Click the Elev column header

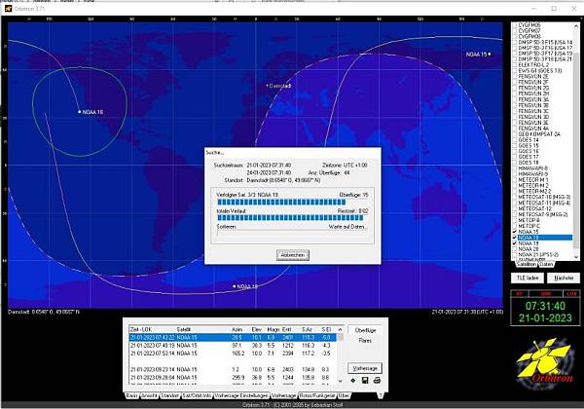[x=257, y=330]
